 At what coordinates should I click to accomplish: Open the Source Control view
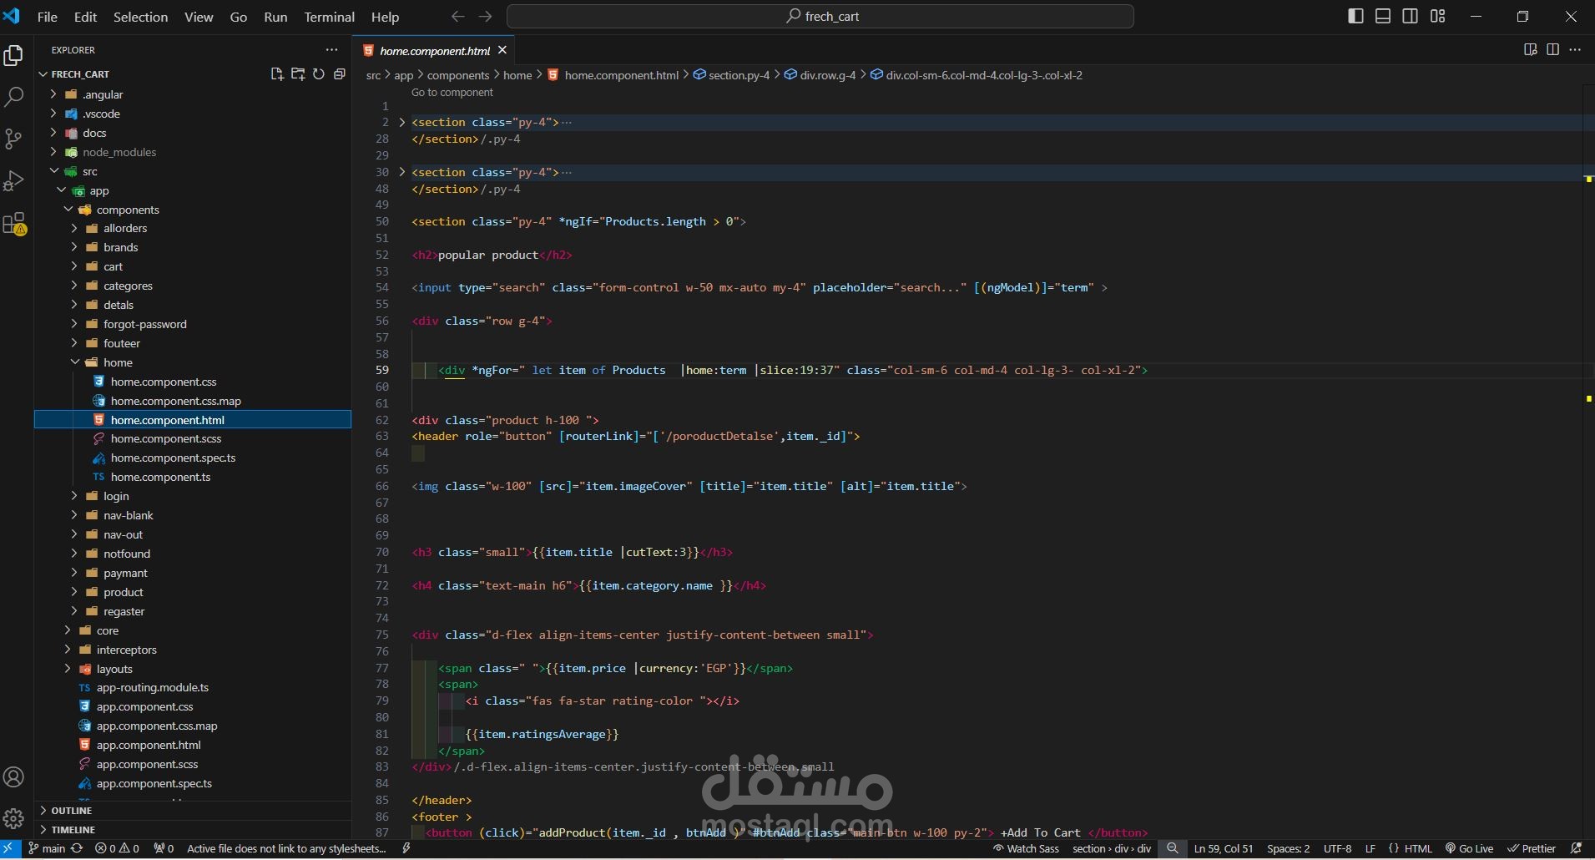click(13, 139)
